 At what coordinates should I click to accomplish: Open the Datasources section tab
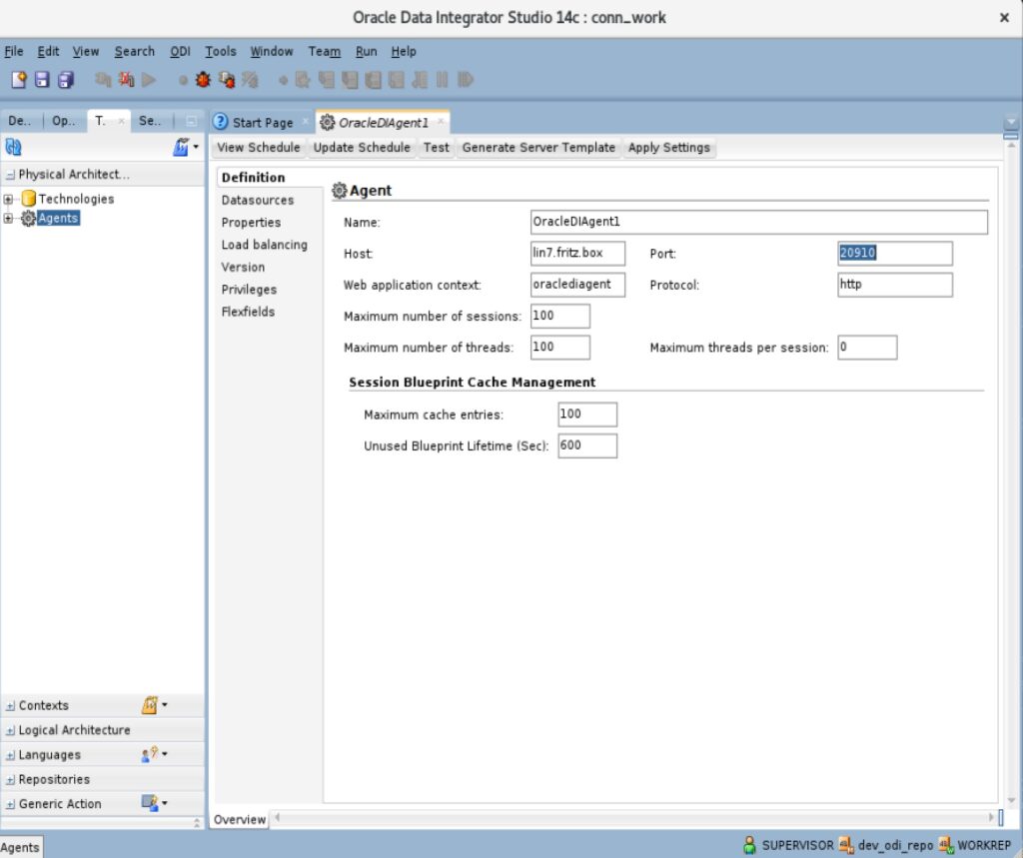258,200
